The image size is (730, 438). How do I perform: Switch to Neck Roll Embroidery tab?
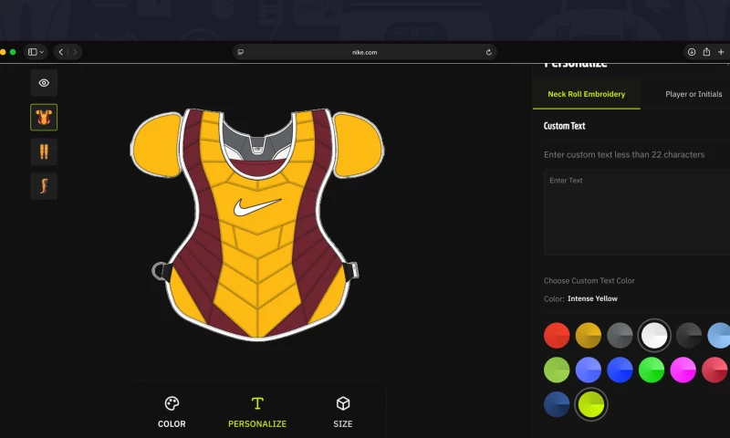tap(586, 94)
